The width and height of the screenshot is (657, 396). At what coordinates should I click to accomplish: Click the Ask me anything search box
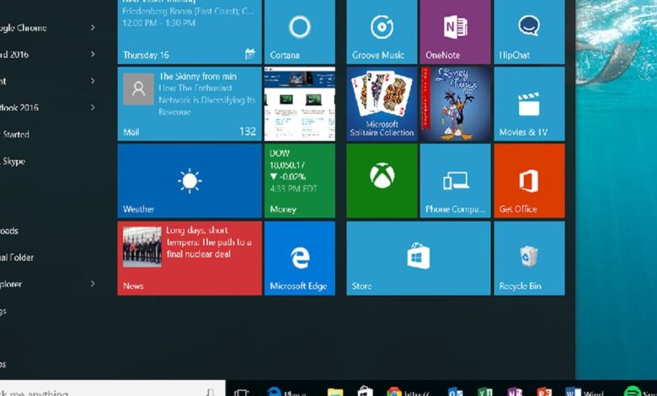(x=113, y=388)
